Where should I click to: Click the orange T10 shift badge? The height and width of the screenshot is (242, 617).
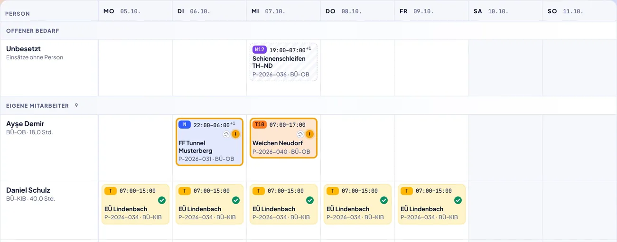click(260, 124)
